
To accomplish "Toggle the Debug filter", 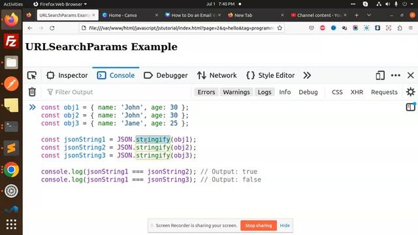I will click(308, 92).
